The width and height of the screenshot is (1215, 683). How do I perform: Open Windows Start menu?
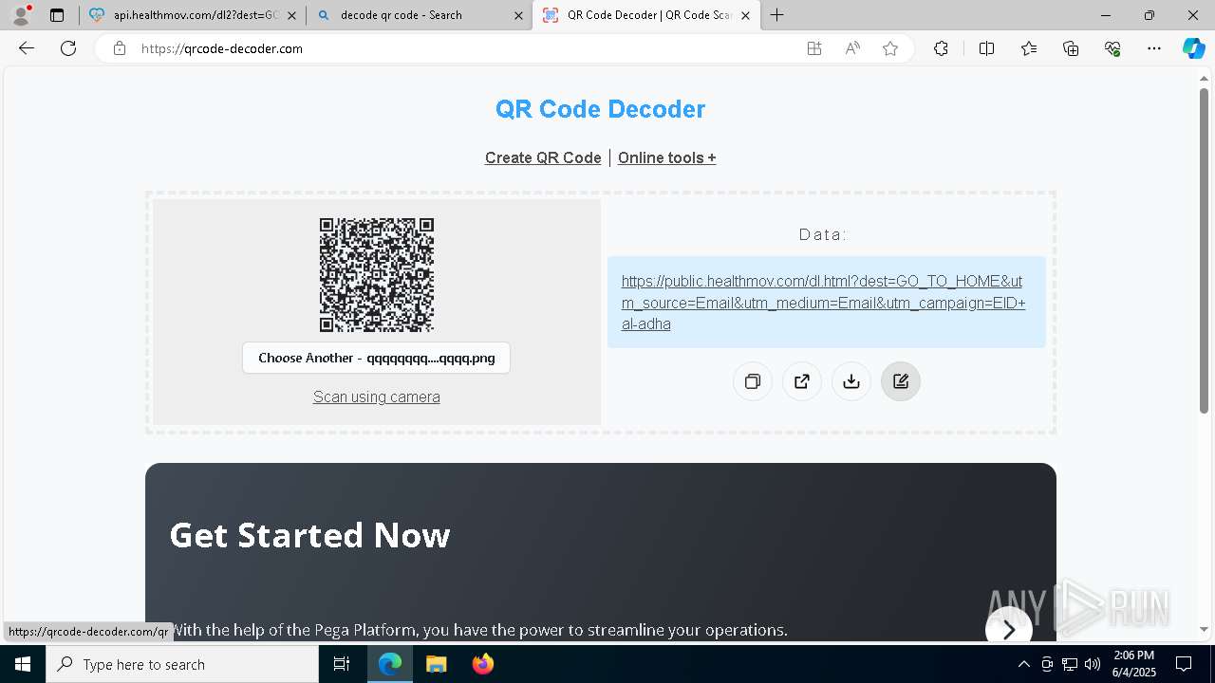(23, 664)
